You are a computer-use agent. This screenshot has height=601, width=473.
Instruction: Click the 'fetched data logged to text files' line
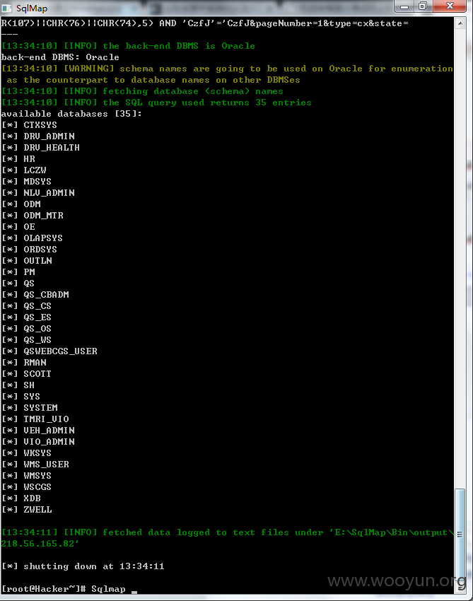(227, 532)
